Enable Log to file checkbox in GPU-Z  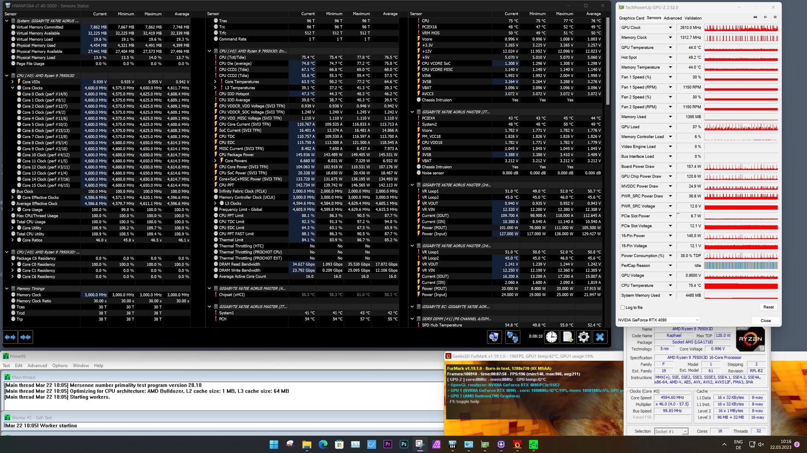pos(622,307)
